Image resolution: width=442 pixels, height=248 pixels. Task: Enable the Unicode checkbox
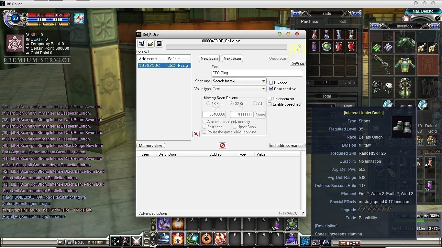[x=271, y=83]
